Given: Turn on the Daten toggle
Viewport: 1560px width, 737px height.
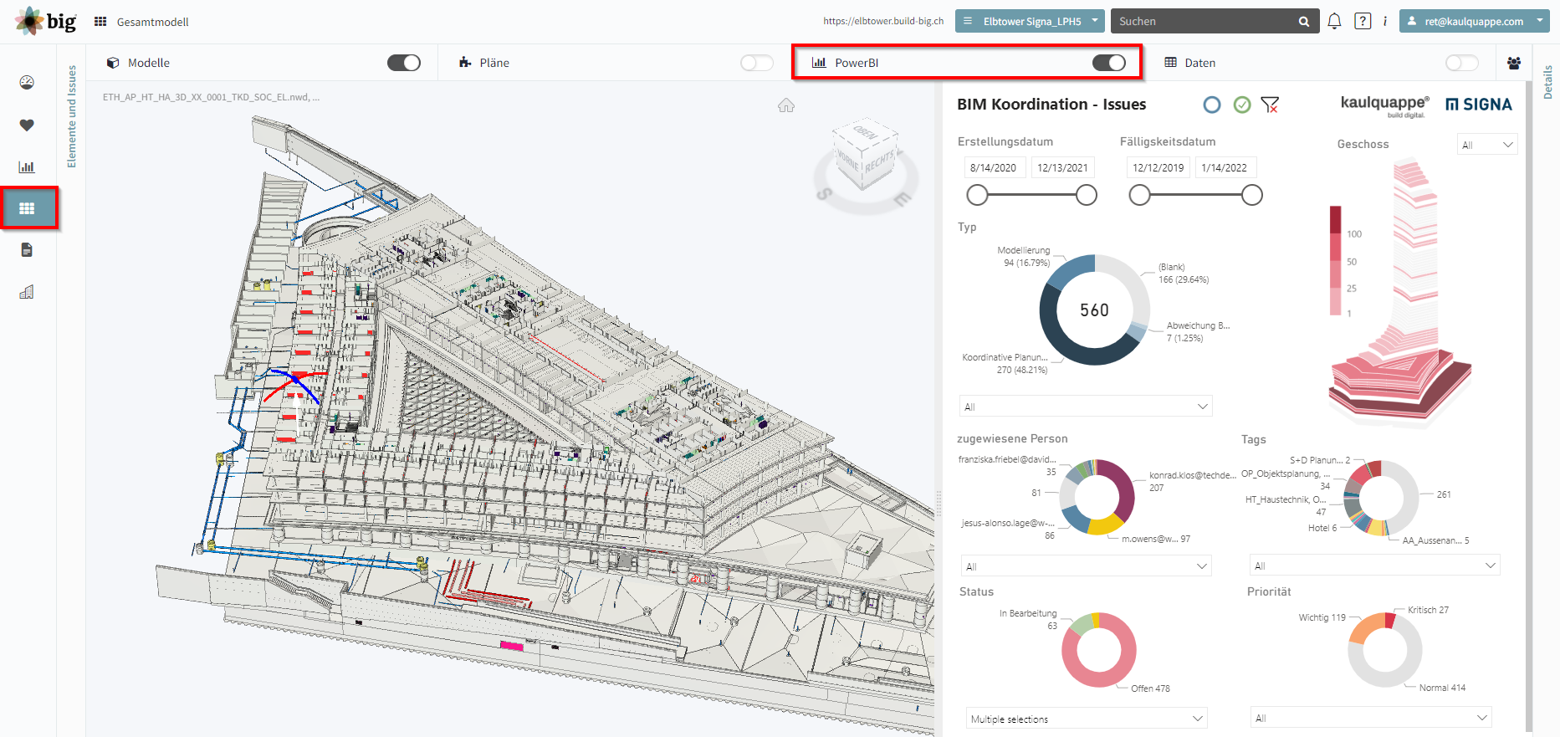Looking at the screenshot, I should pyautogui.click(x=1462, y=63).
